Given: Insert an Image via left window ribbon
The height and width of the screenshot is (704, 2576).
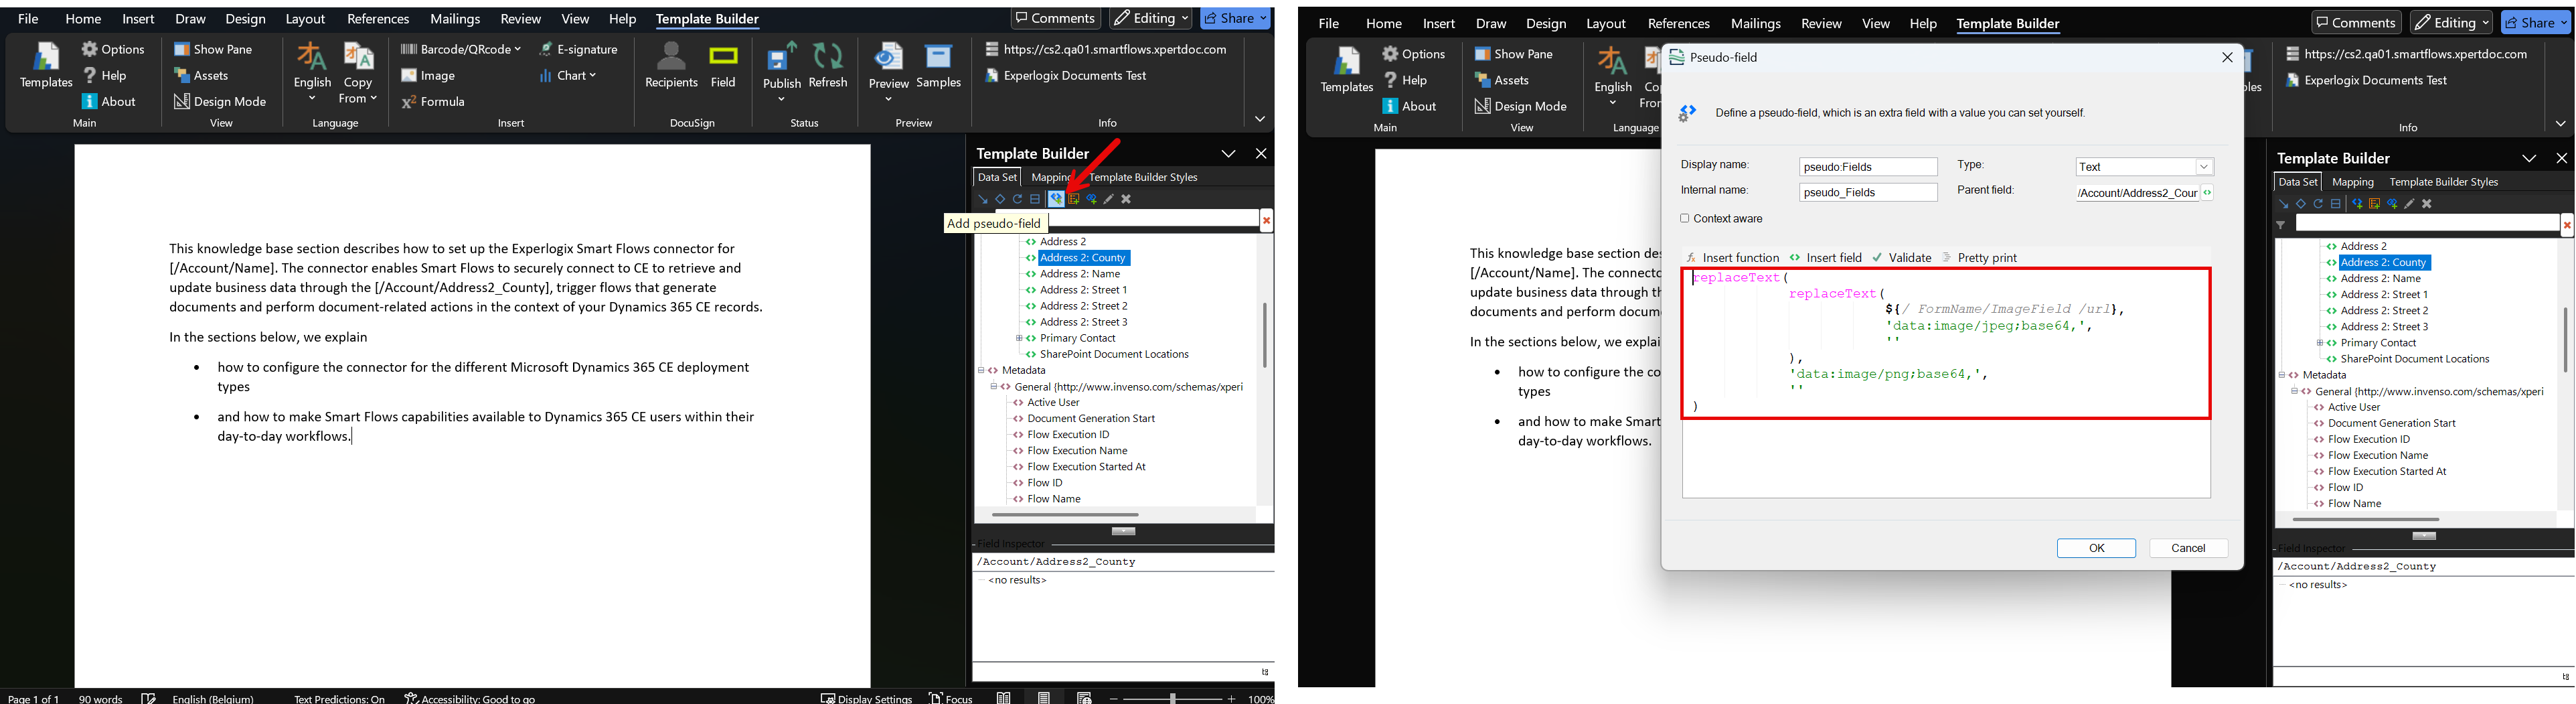Looking at the screenshot, I should tap(429, 75).
